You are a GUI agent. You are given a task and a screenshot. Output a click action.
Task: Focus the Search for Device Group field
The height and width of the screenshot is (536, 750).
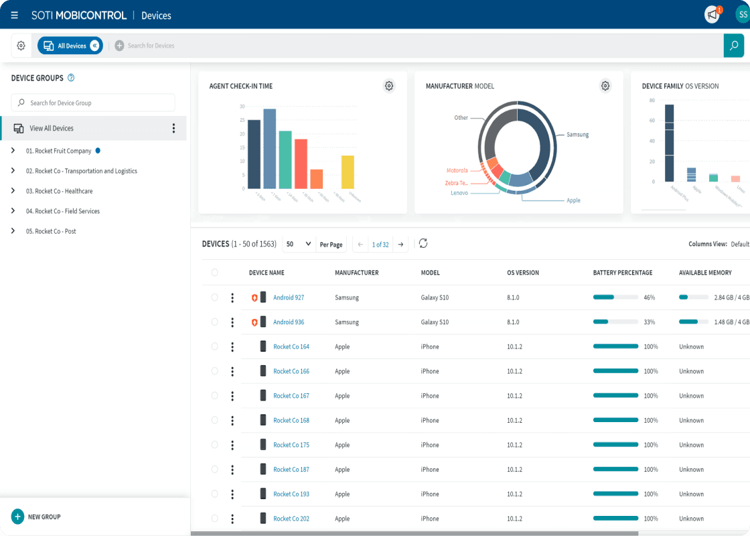point(93,103)
